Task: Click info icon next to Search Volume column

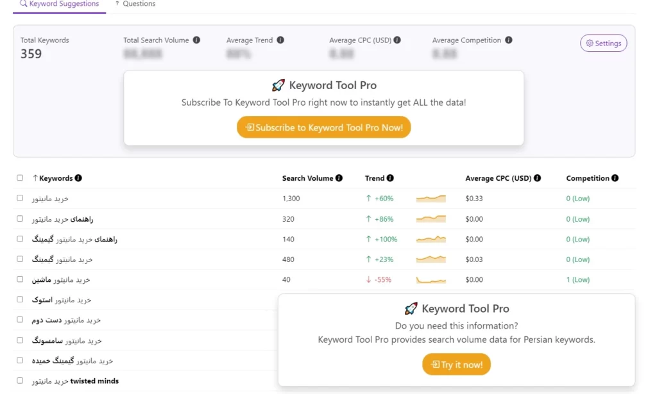Action: point(339,178)
